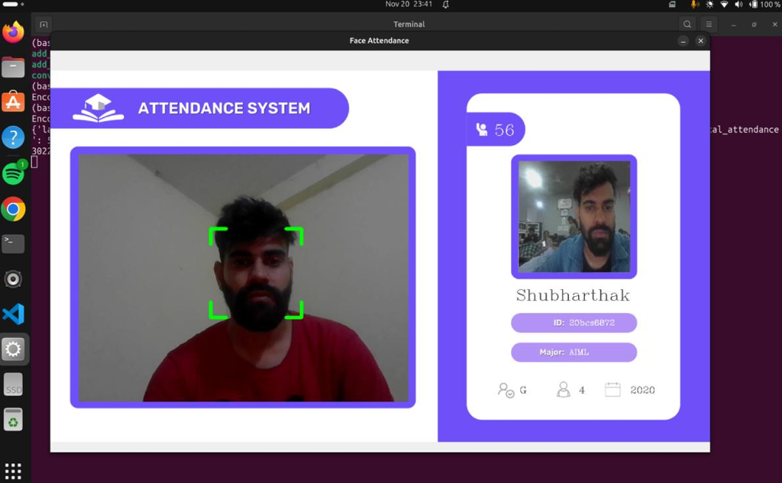Click the standing grade user icon
This screenshot has height=483, width=782.
506,390
